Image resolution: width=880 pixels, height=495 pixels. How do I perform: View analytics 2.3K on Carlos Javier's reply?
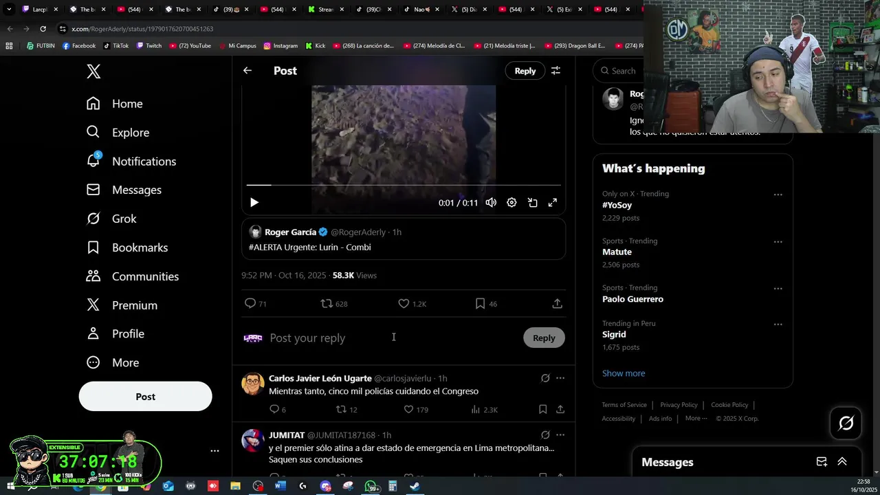point(484,410)
